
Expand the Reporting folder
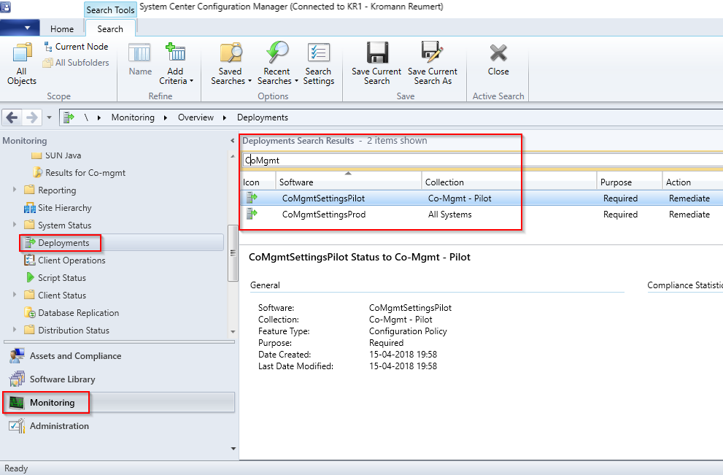click(x=15, y=190)
